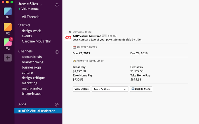Open the triage-issues channel
The height and width of the screenshot is (124, 199).
[x=32, y=94]
